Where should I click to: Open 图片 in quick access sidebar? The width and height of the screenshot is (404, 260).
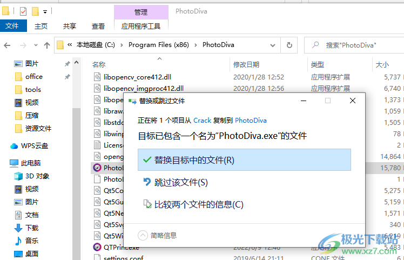[x=32, y=63]
